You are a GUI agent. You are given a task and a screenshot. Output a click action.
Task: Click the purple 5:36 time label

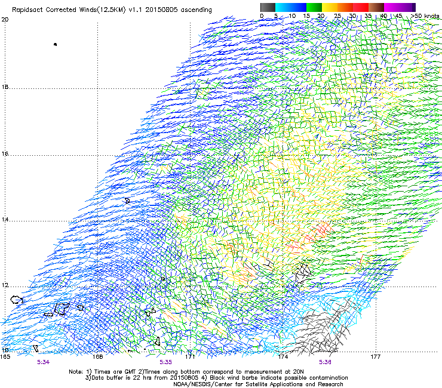(325, 362)
